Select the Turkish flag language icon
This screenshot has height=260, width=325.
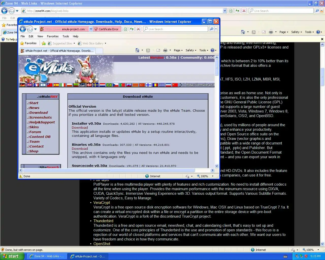(142, 85)
